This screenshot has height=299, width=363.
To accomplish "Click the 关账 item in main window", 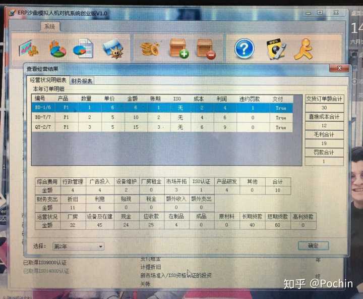I will click(145, 284).
